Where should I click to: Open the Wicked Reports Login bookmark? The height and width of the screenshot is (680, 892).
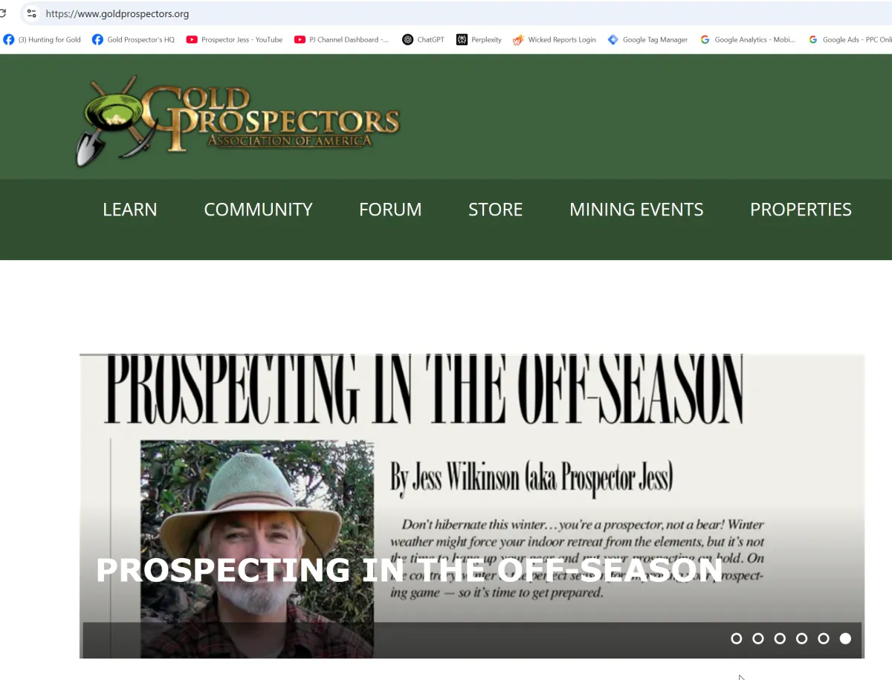pos(555,39)
